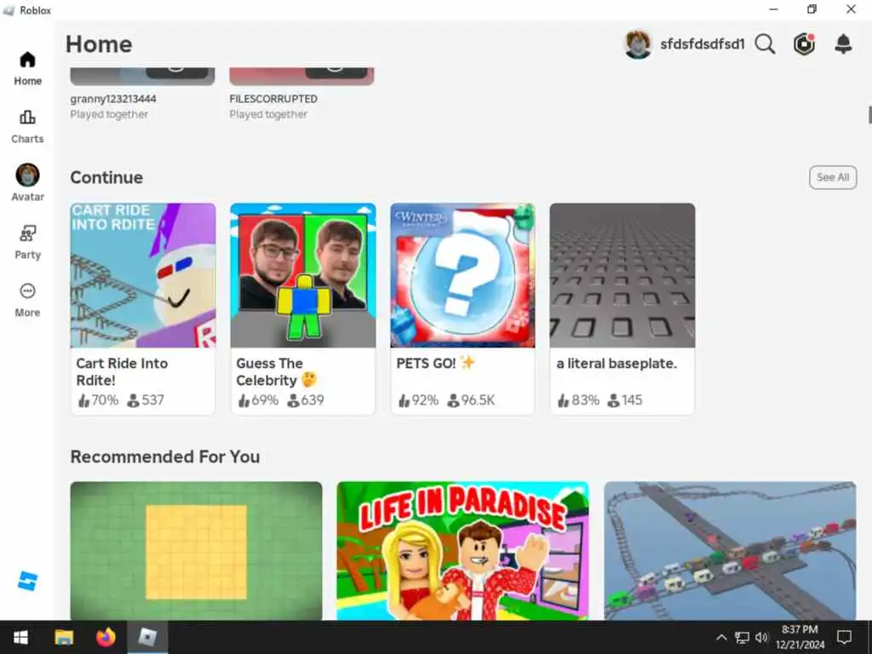Click friend name FILESCORRUPTED

(x=273, y=99)
